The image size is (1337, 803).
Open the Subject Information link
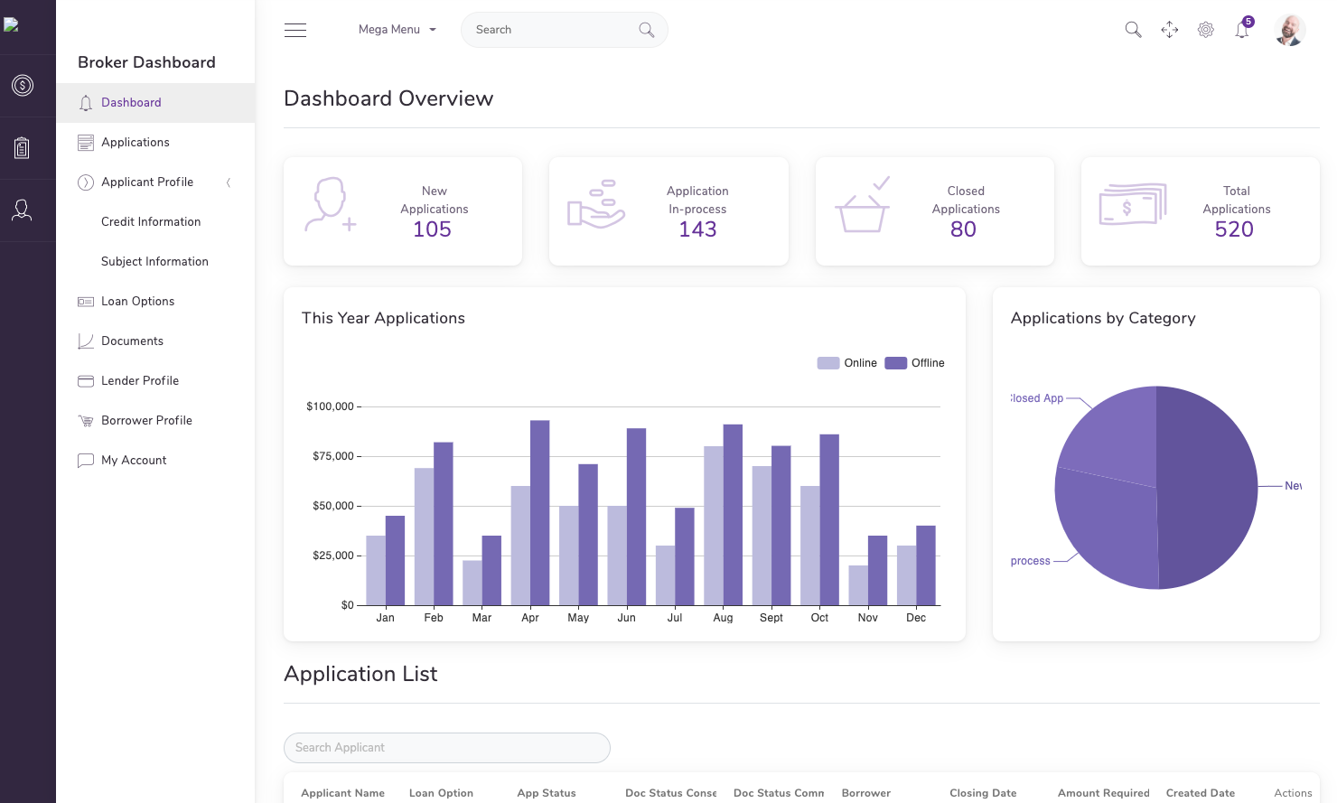[154, 262]
